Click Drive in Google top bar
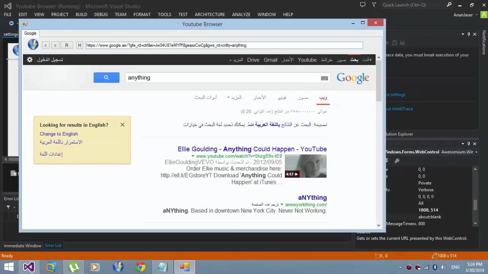 (253, 60)
